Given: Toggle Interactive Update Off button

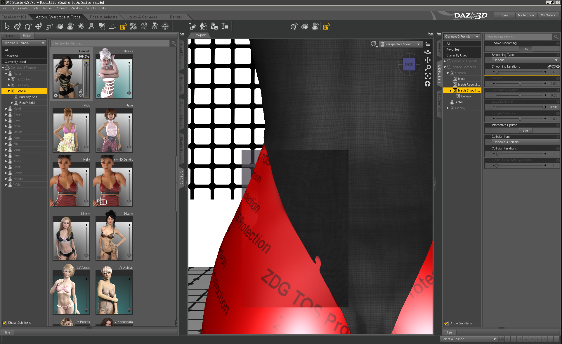Looking at the screenshot, I should pos(525,131).
